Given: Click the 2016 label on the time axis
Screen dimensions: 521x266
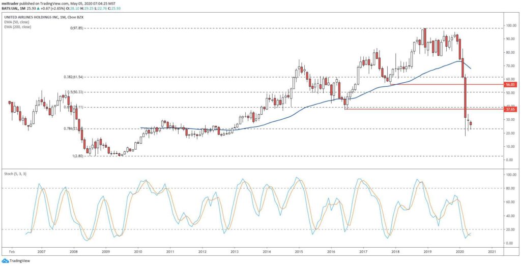Looking at the screenshot, I should click(x=331, y=252).
